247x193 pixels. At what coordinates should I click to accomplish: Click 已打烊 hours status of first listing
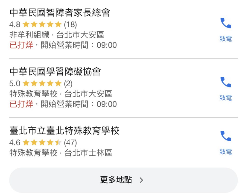(21, 45)
